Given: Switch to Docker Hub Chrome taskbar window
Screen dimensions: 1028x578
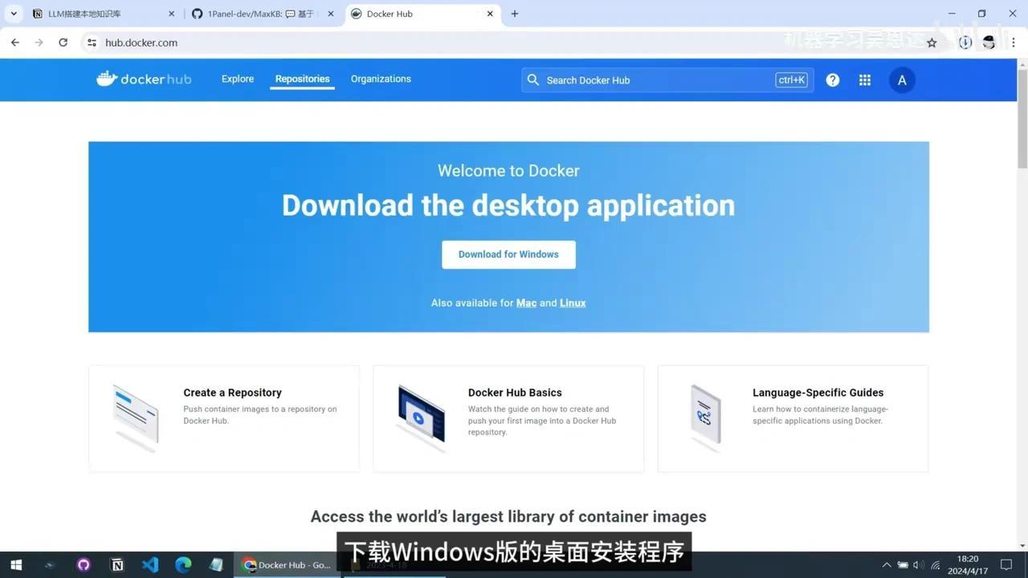Looking at the screenshot, I should click(x=287, y=565).
